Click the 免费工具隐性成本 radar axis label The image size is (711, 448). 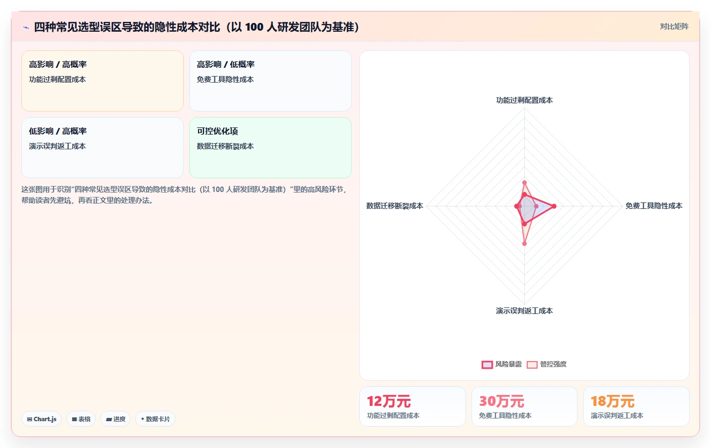(654, 206)
